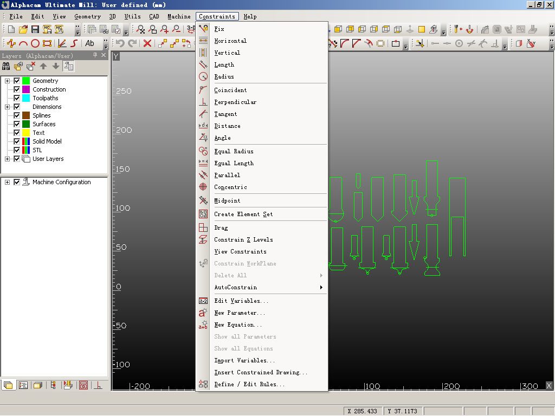Select the Circle drawing tool
The height and width of the screenshot is (416, 555).
tap(35, 43)
